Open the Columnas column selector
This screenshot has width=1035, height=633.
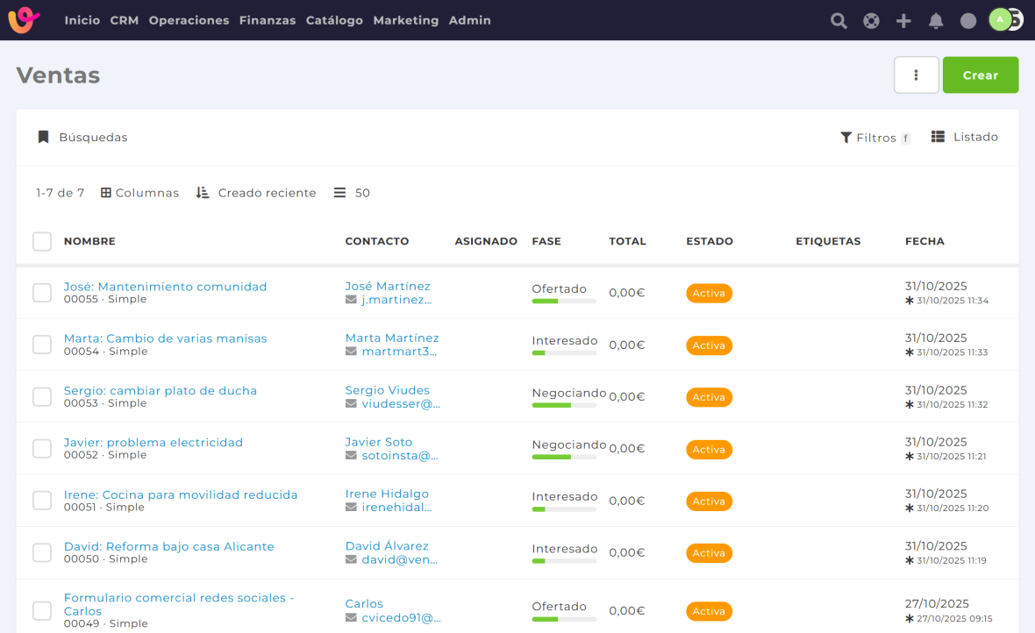(139, 193)
